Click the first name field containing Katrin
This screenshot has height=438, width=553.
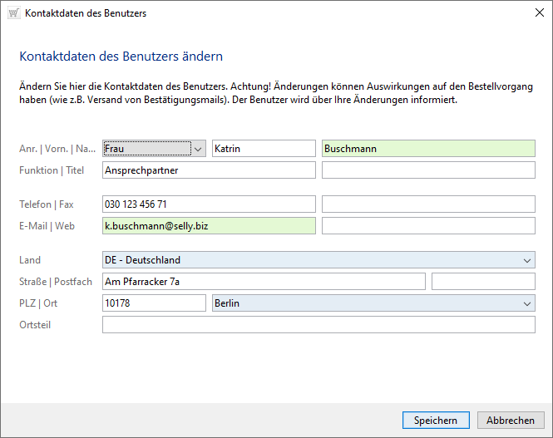[264, 149]
